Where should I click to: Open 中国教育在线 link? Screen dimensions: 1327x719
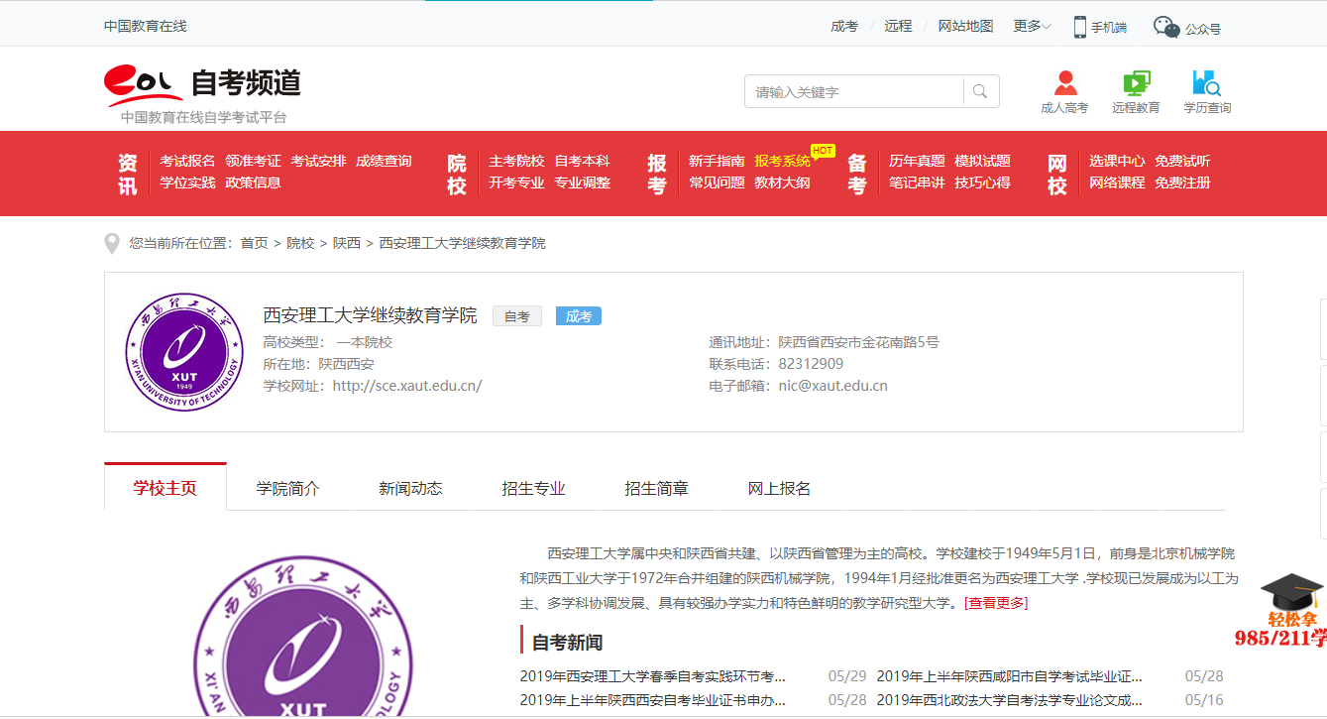click(146, 27)
